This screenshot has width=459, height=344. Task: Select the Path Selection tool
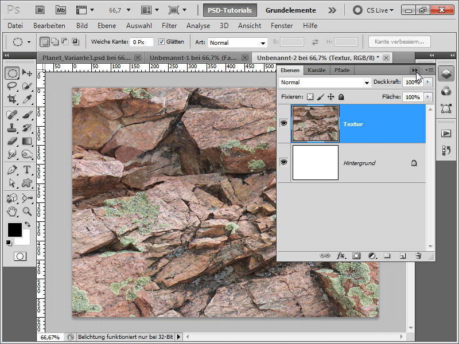point(12,183)
